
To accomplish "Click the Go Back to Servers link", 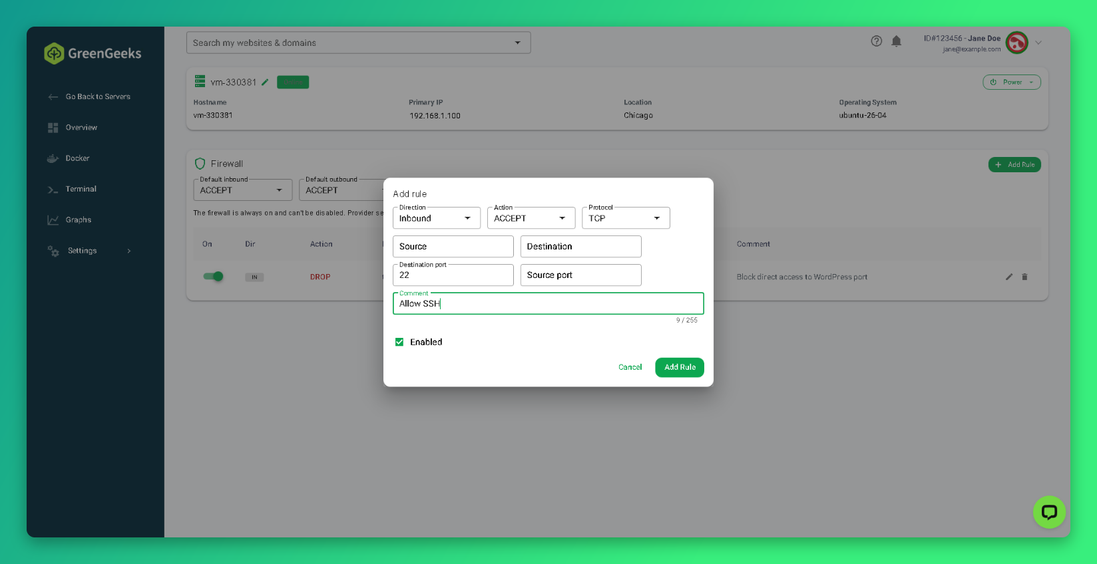I will (x=98, y=97).
